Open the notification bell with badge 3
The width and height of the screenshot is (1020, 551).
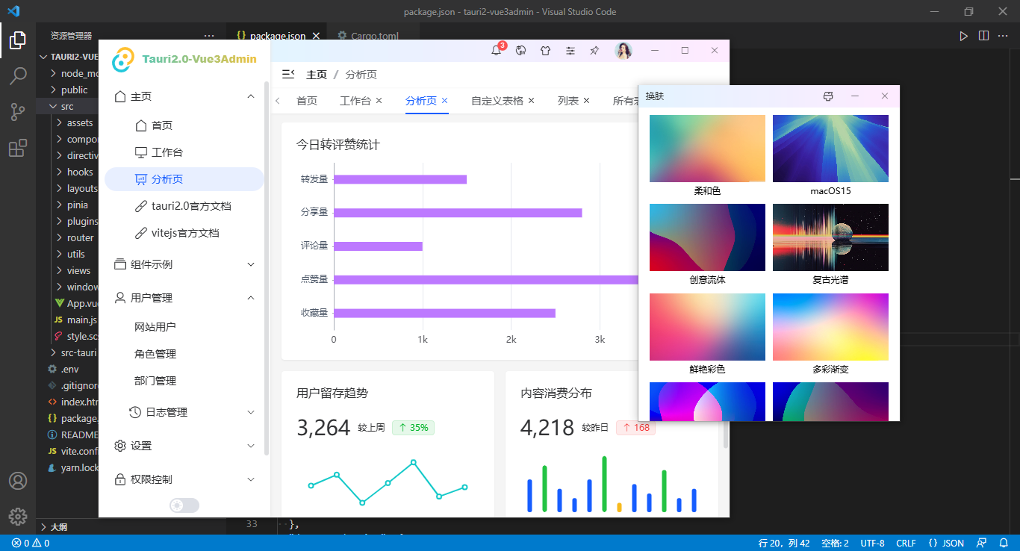pyautogui.click(x=497, y=51)
